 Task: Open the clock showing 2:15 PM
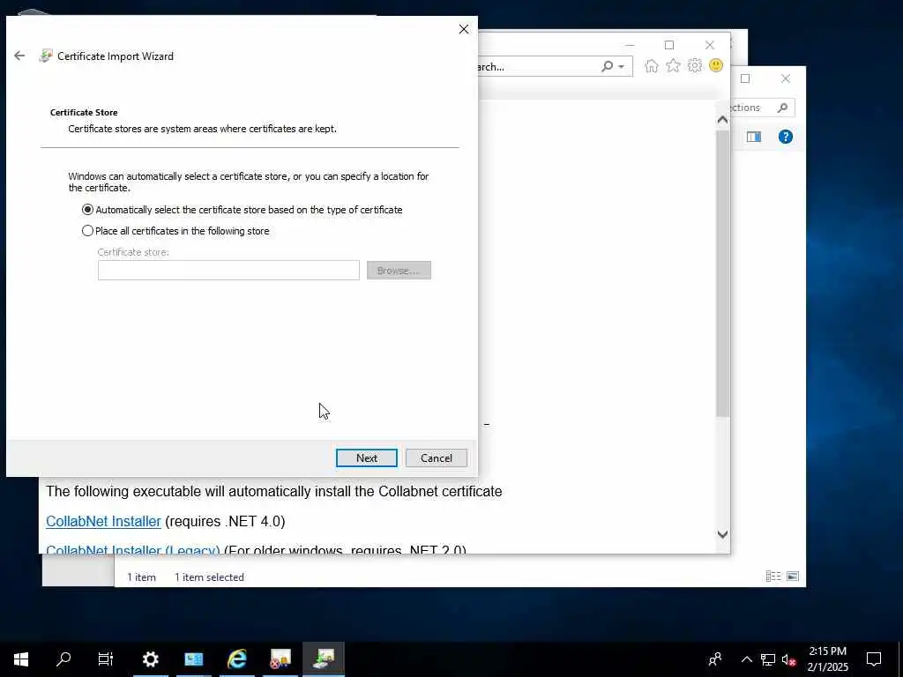(x=827, y=659)
